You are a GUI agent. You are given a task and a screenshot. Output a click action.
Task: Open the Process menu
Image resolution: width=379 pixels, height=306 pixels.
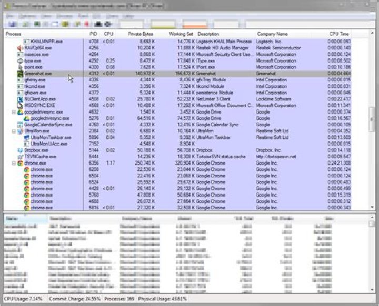(65, 16)
